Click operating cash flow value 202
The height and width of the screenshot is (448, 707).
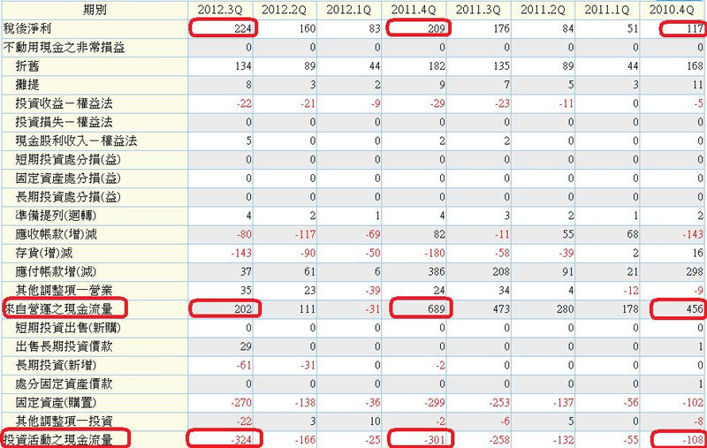coord(242,309)
